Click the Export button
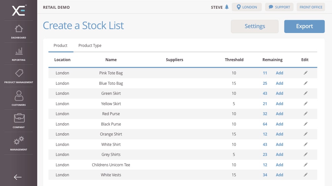Screen dimensions: 332x186 pos(304,27)
